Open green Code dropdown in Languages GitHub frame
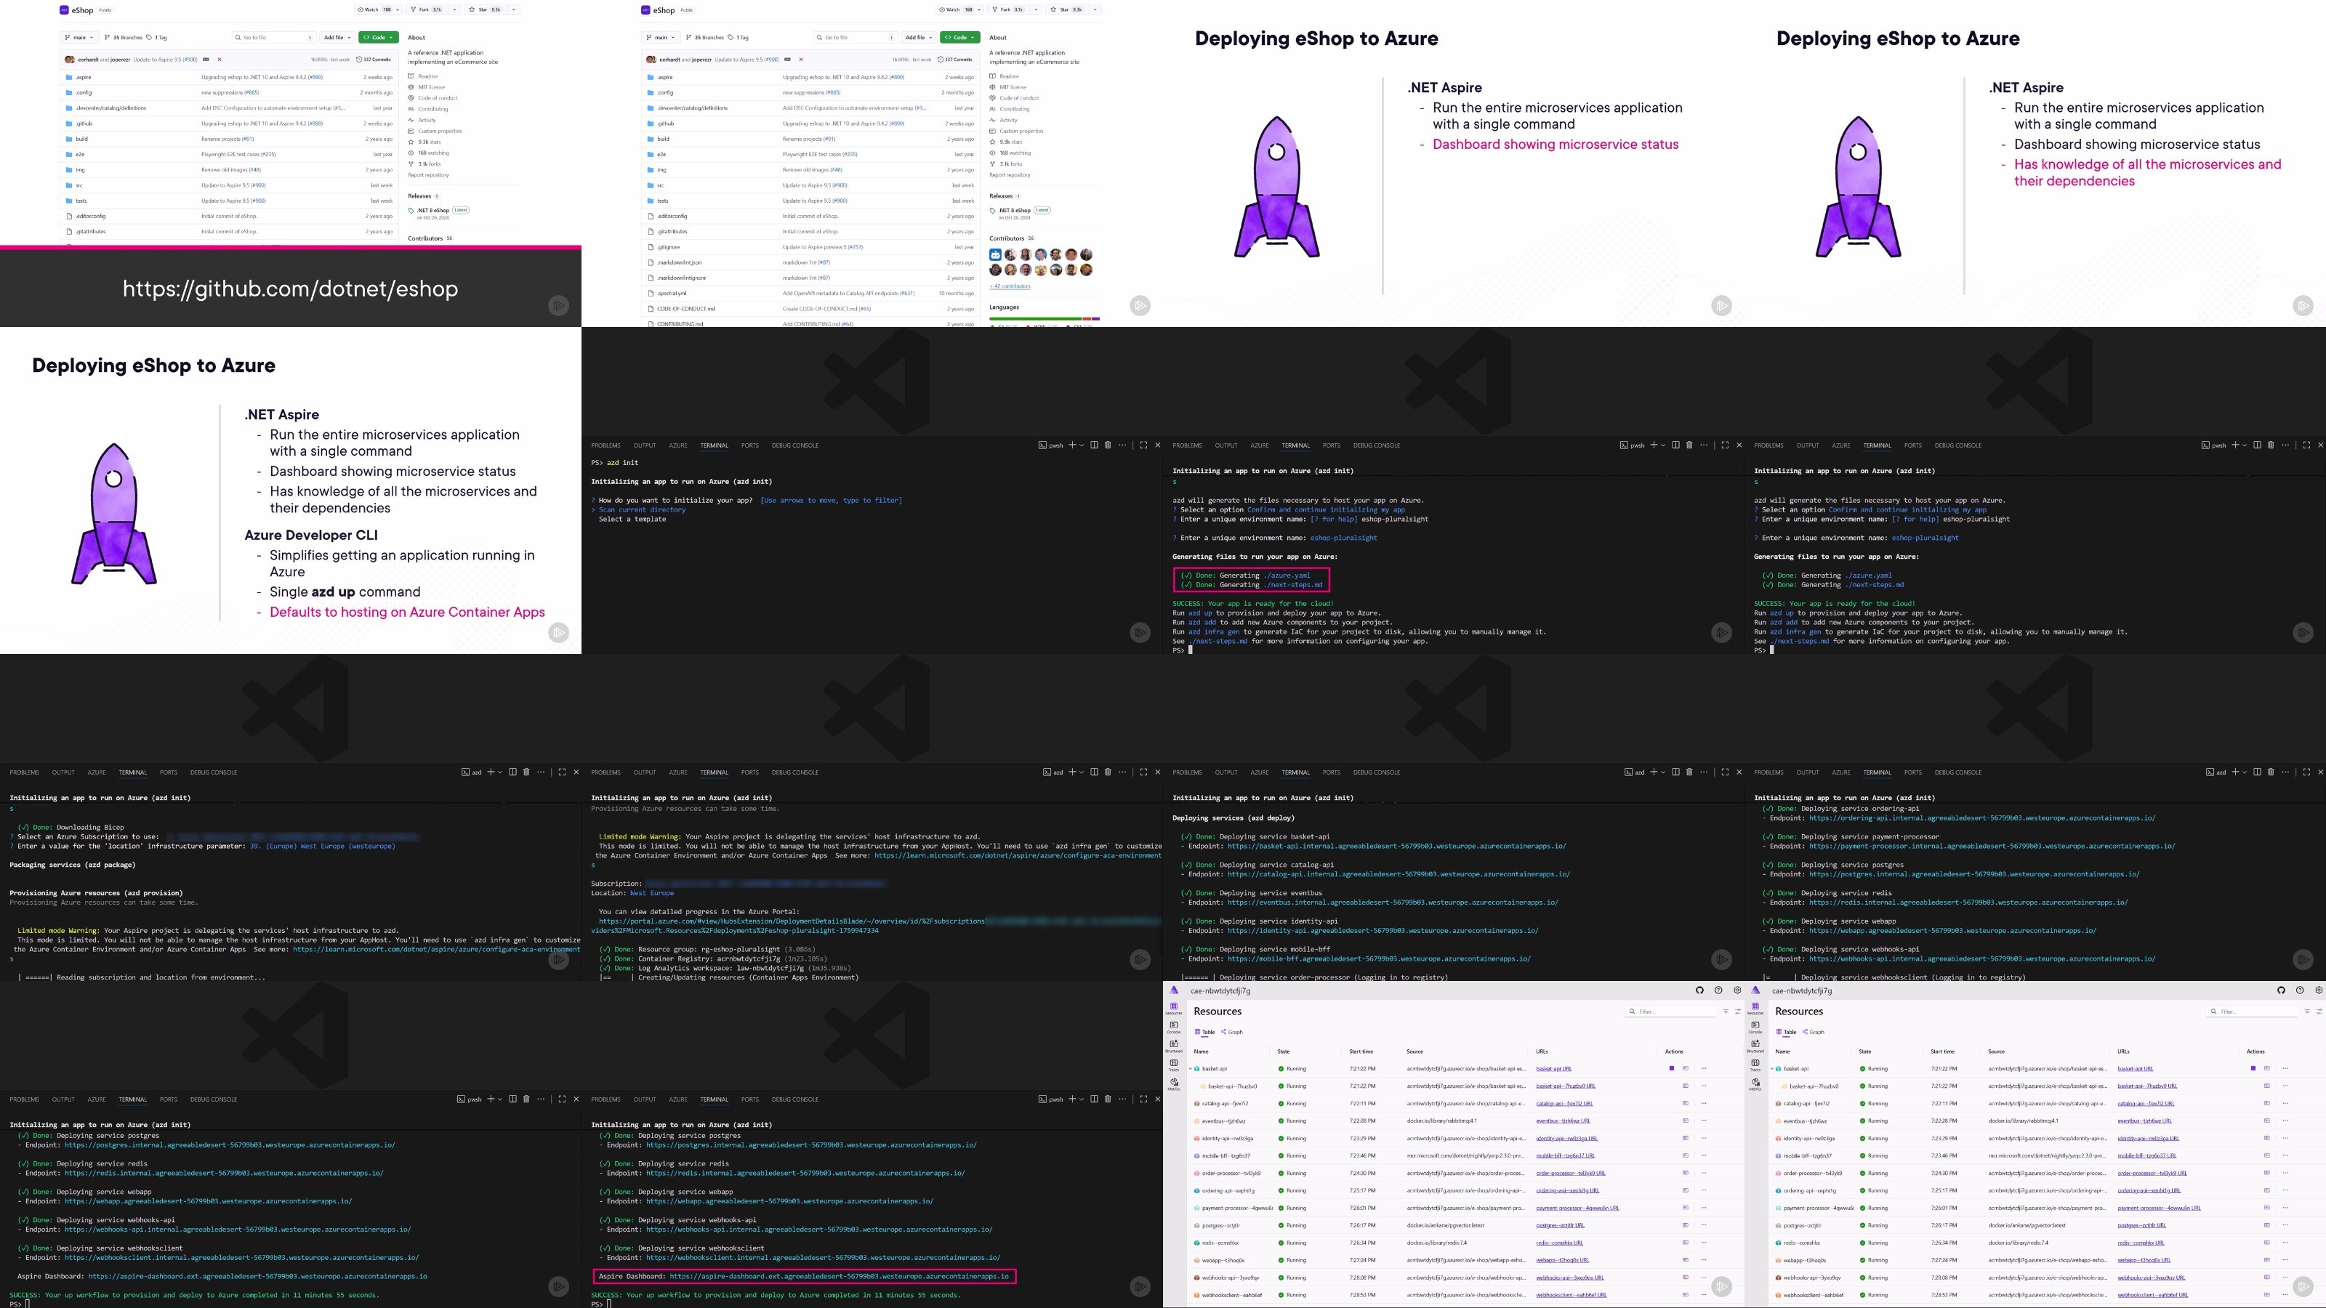The height and width of the screenshot is (1308, 2326). 959,38
